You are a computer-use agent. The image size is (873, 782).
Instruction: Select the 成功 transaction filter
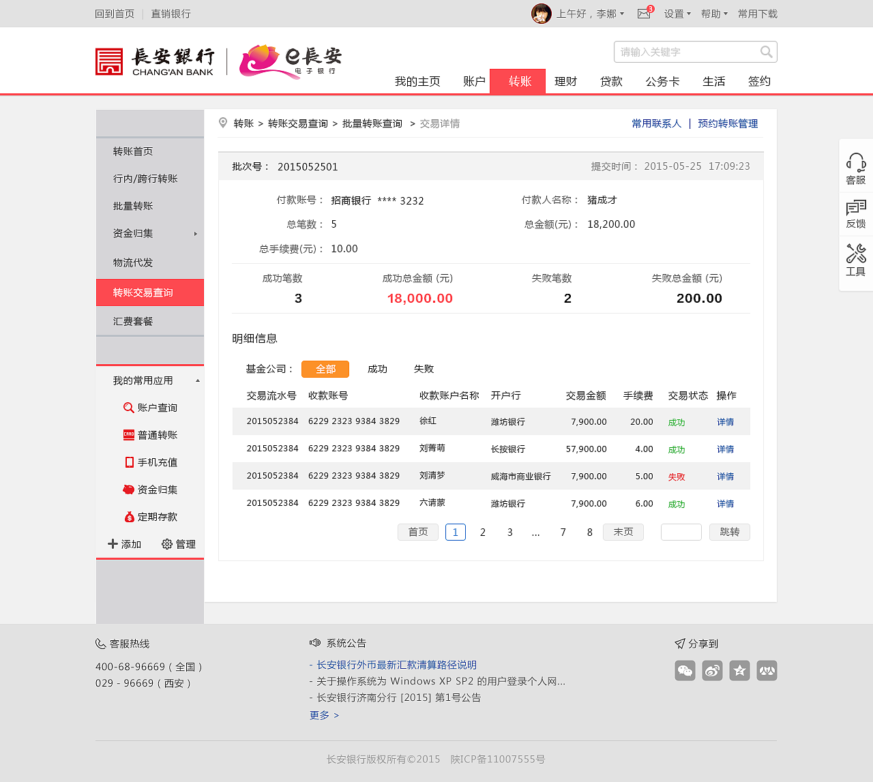pos(377,369)
